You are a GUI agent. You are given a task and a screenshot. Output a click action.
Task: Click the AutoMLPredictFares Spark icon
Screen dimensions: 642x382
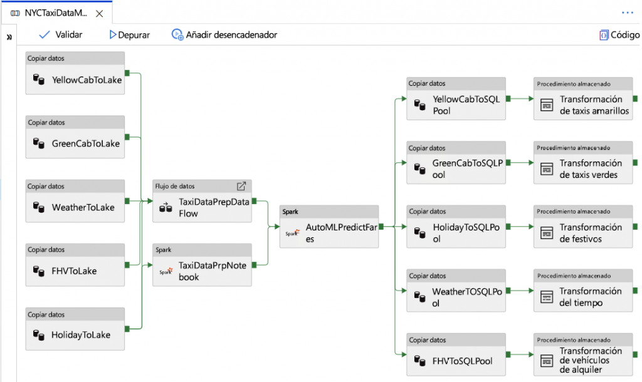point(292,233)
